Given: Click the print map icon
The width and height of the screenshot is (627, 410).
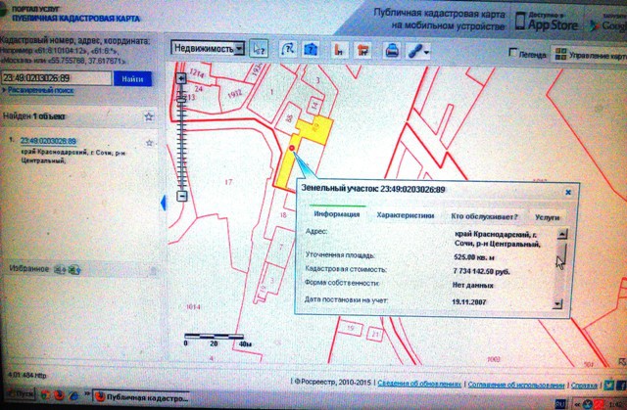Looking at the screenshot, I should click(x=392, y=49).
